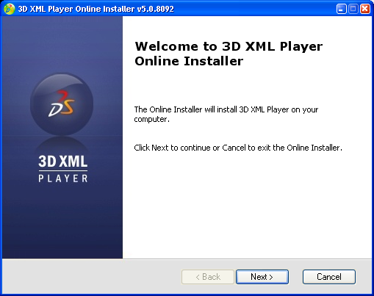374x296 pixels.
Task: Minimize the installer window
Action: pos(341,9)
